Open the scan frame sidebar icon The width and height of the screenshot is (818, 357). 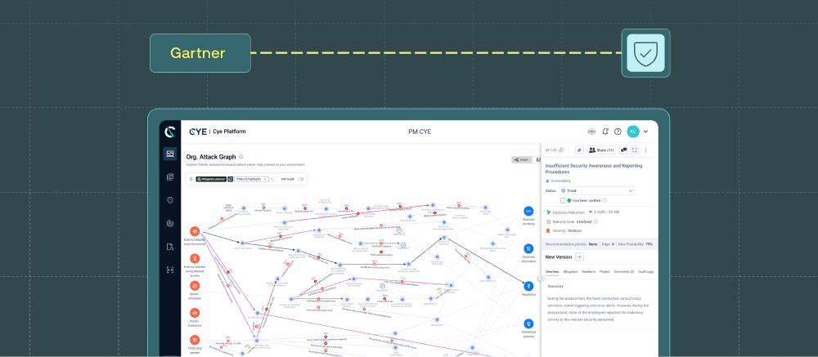[169, 270]
